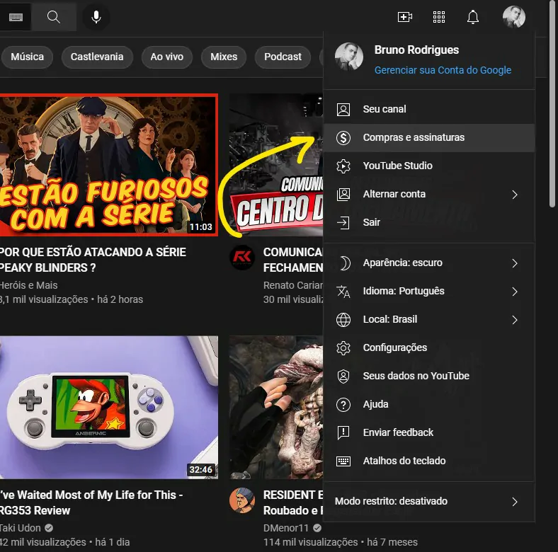This screenshot has width=558, height=552.
Task: Click the magnifying glass search button
Action: [53, 17]
